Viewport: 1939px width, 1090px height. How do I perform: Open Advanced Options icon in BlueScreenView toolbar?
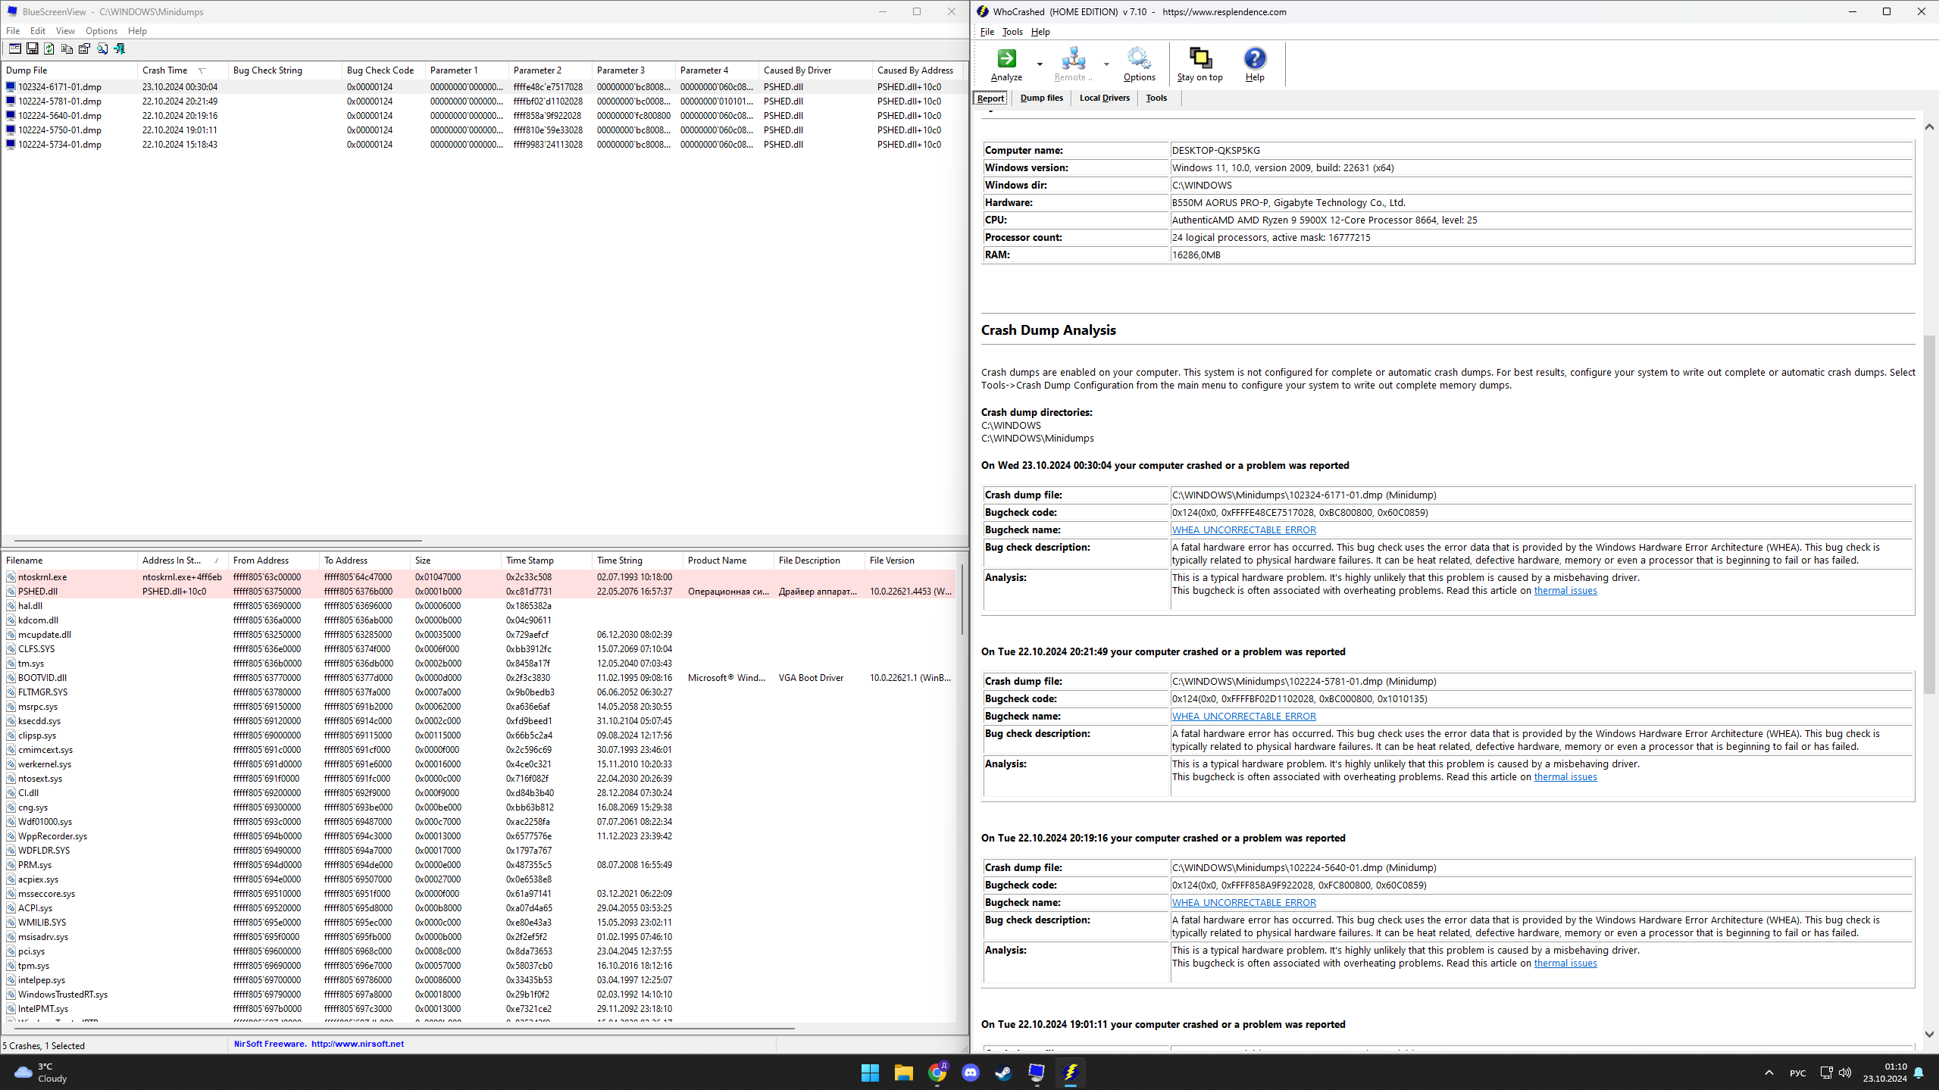(x=14, y=48)
